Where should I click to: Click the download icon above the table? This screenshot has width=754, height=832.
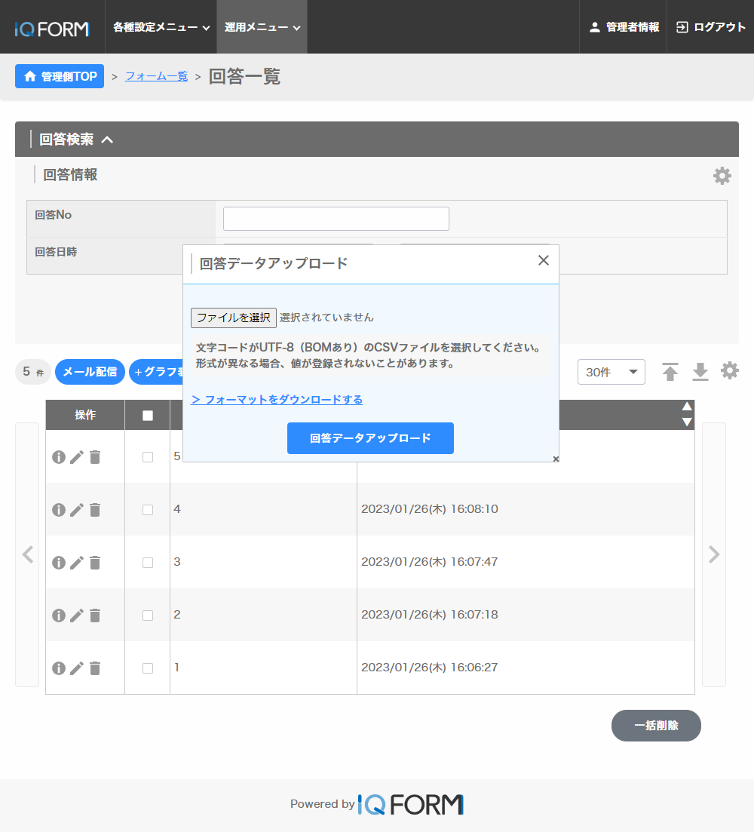tap(700, 372)
